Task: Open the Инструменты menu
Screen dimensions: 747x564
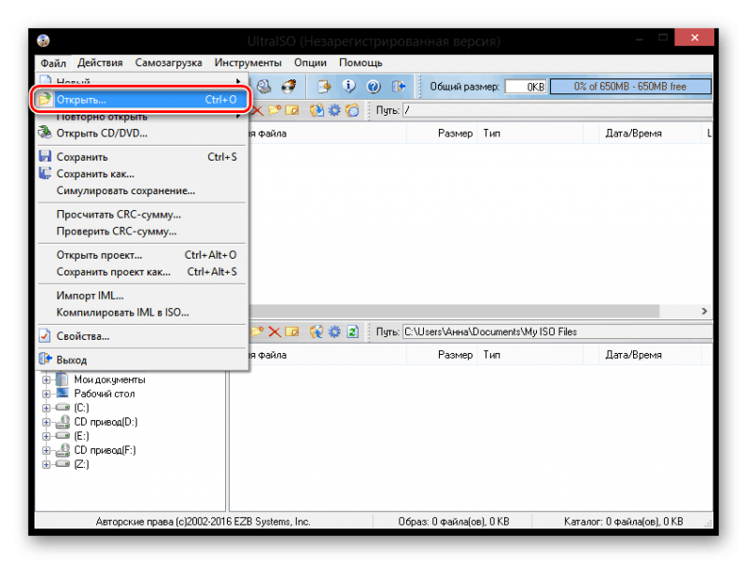Action: click(x=247, y=63)
